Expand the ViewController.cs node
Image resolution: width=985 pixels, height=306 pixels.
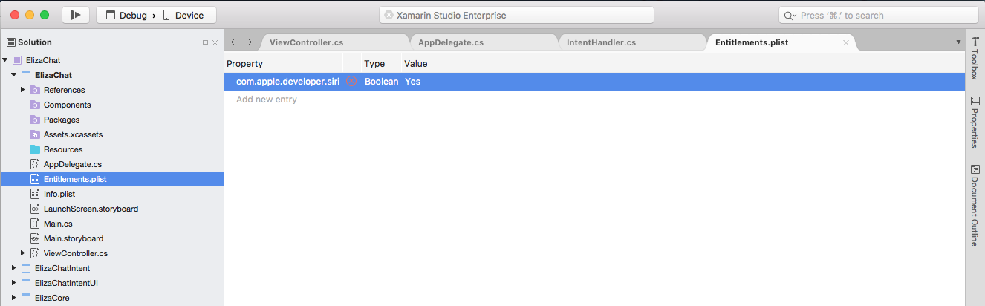(22, 253)
